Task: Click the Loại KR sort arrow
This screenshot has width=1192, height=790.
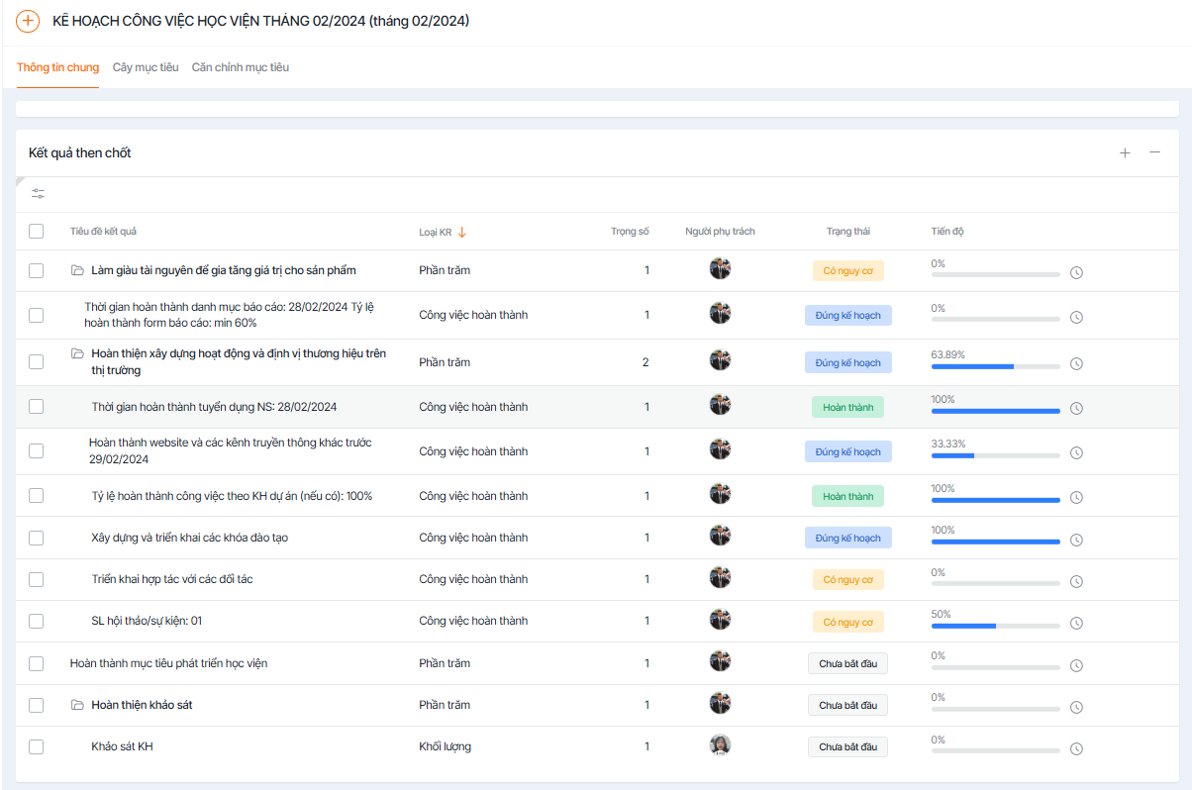Action: 462,232
